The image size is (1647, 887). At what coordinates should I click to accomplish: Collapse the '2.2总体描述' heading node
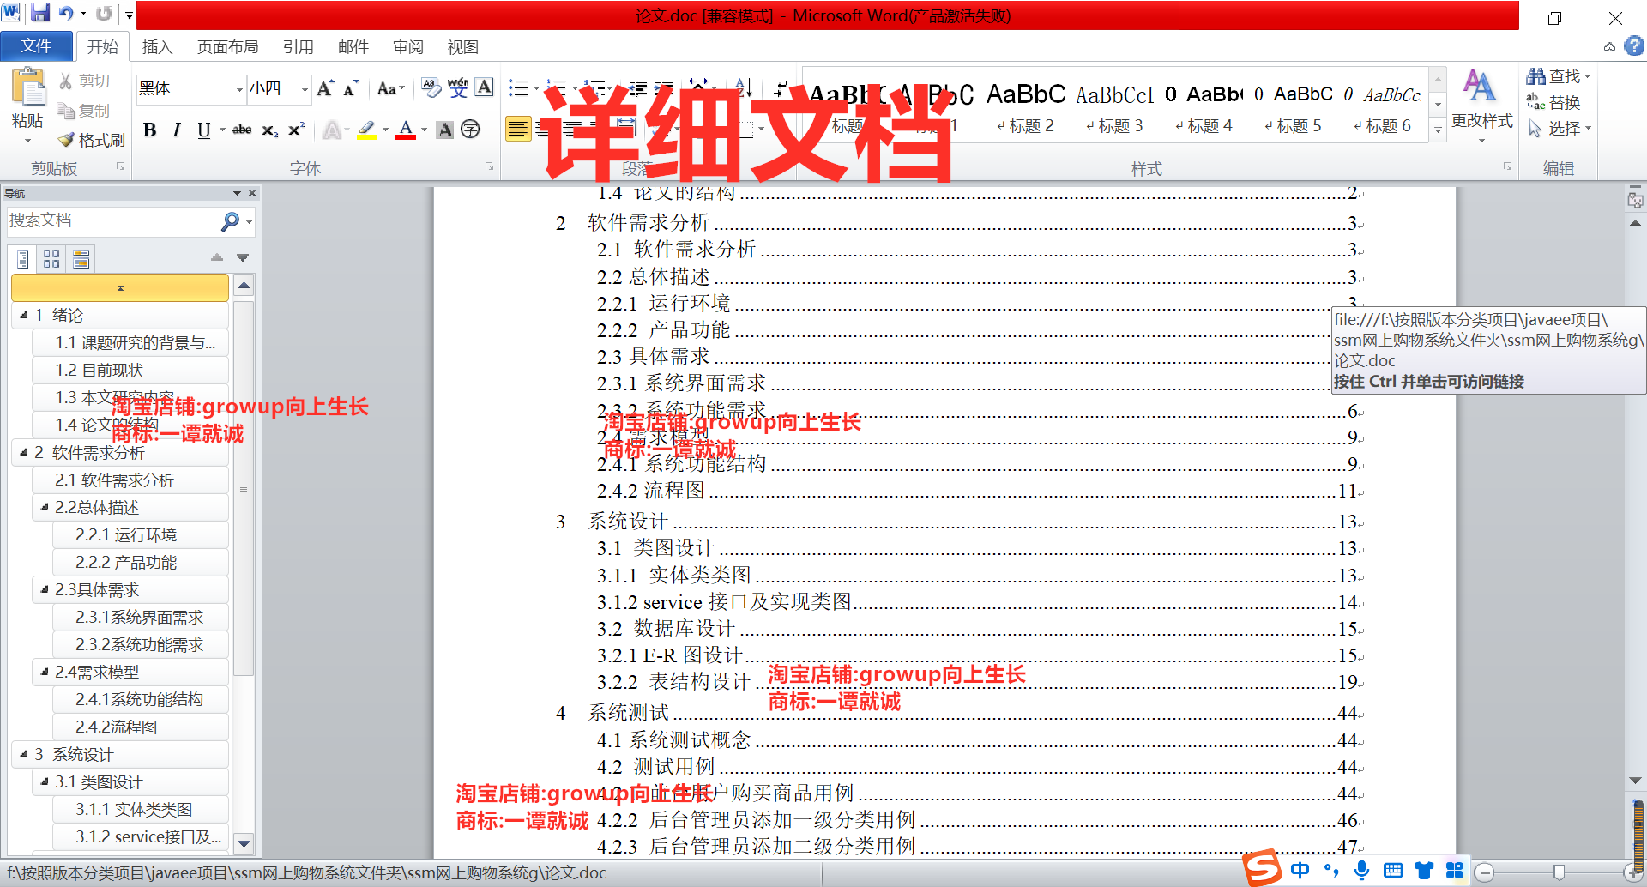(x=45, y=507)
